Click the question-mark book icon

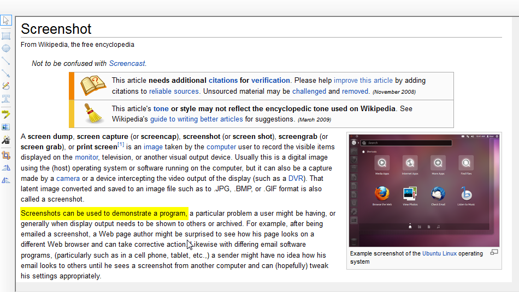[93, 86]
